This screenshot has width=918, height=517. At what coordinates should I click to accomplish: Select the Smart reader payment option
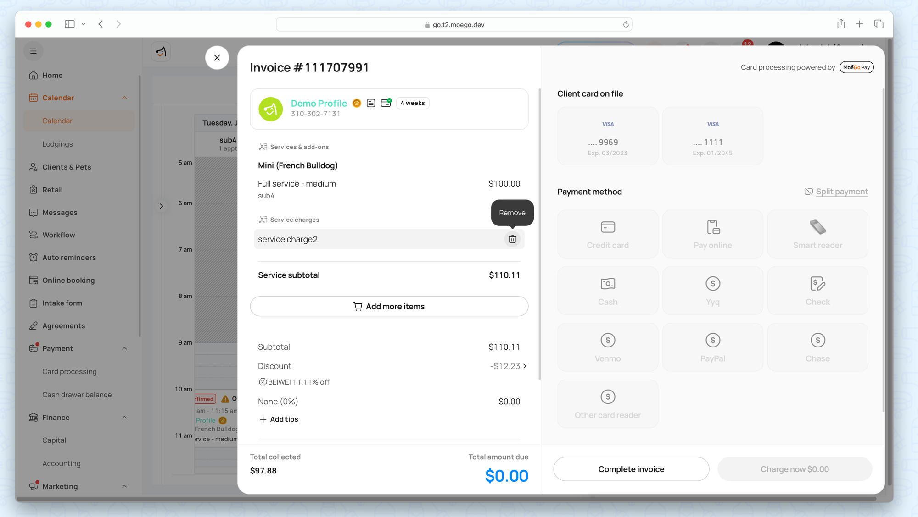point(817,234)
